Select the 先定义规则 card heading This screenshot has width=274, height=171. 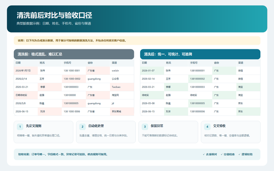point(34,126)
